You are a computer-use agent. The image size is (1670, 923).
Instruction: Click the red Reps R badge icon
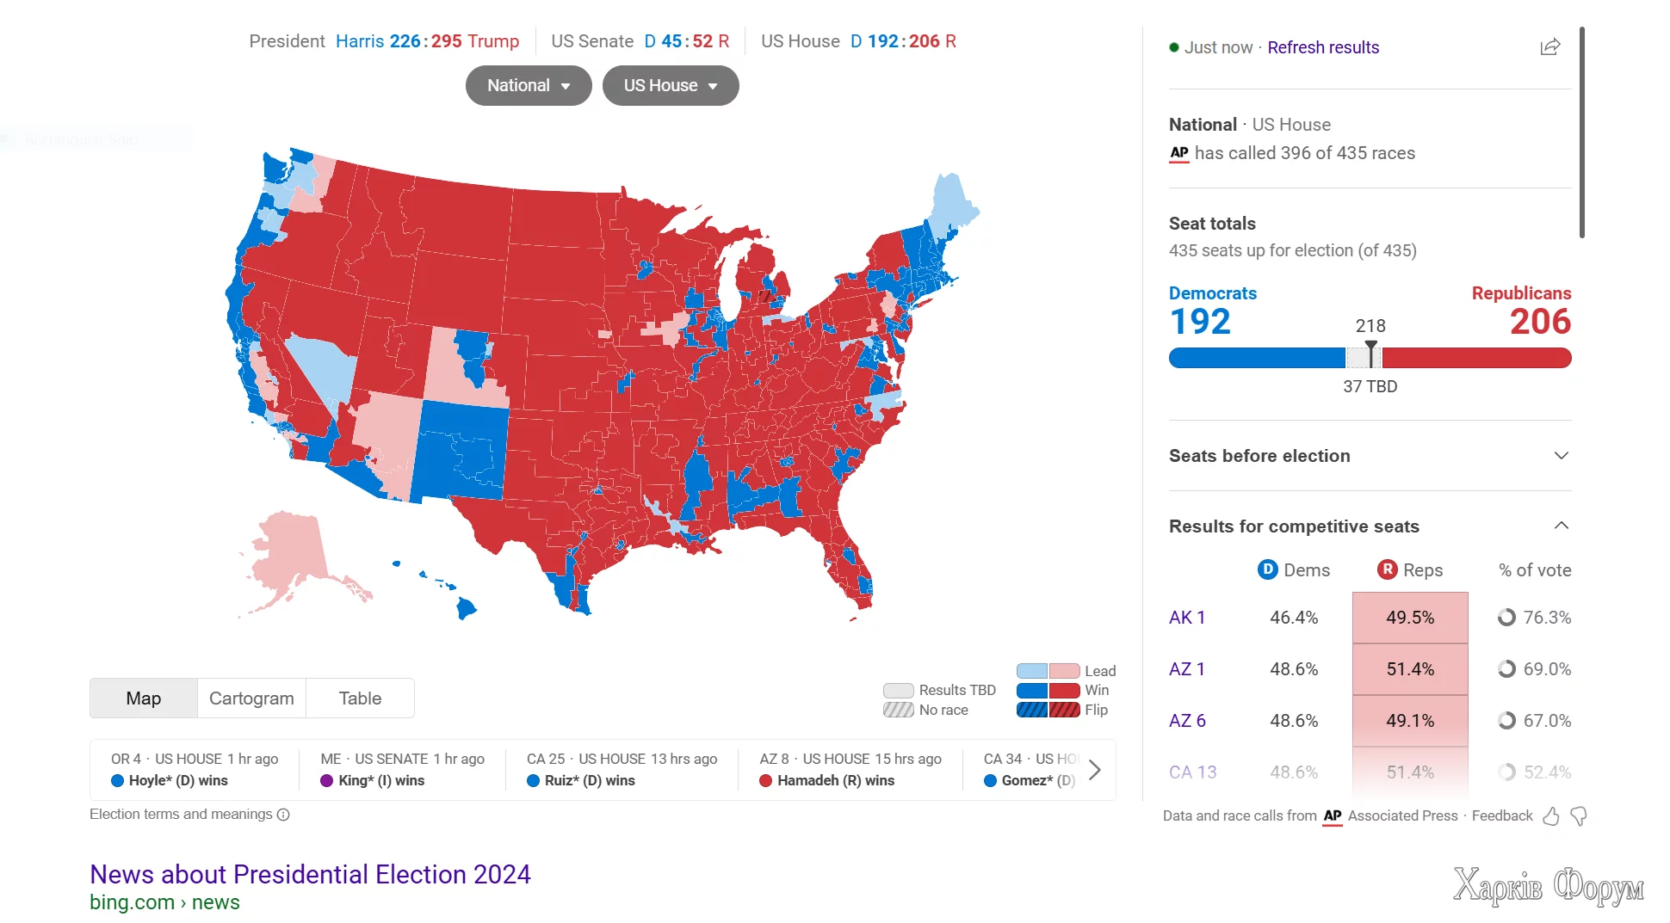[x=1387, y=569]
